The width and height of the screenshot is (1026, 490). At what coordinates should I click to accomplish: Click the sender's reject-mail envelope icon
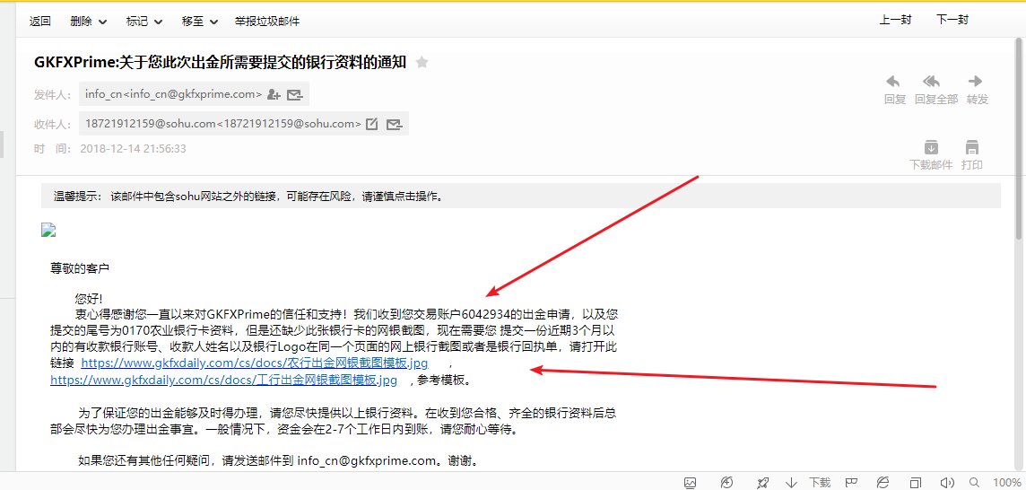click(295, 94)
